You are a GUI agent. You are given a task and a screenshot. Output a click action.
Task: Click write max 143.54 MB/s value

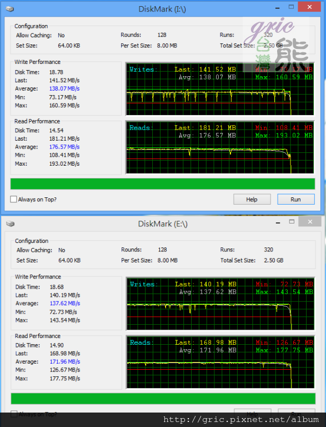(x=65, y=320)
